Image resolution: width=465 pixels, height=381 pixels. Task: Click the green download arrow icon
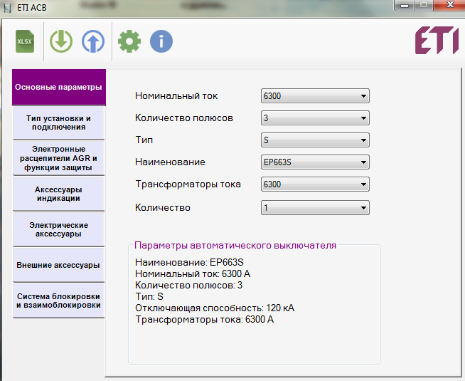tap(61, 41)
